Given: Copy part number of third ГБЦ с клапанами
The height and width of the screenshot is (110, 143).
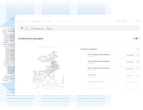Looking at the screenshot, I should pyautogui.click(x=95, y=70).
